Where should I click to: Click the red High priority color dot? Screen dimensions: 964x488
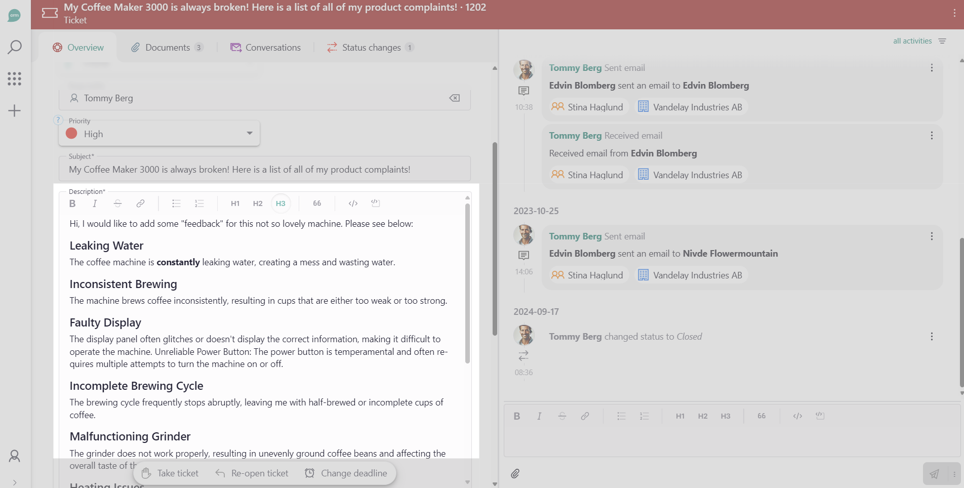tap(72, 134)
